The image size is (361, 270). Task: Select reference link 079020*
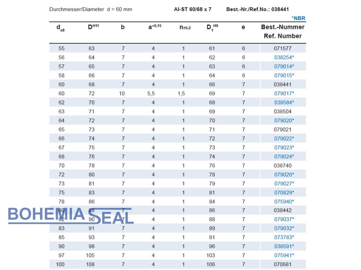(284, 120)
